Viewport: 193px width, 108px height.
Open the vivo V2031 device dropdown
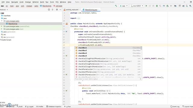(137, 6)
